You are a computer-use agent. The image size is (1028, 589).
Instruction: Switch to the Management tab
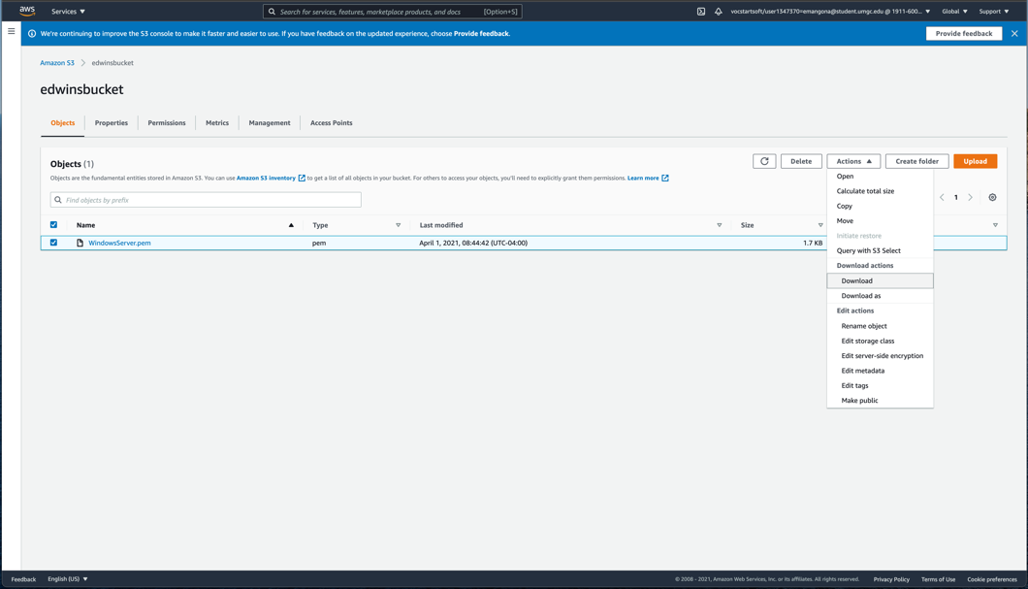pos(270,123)
